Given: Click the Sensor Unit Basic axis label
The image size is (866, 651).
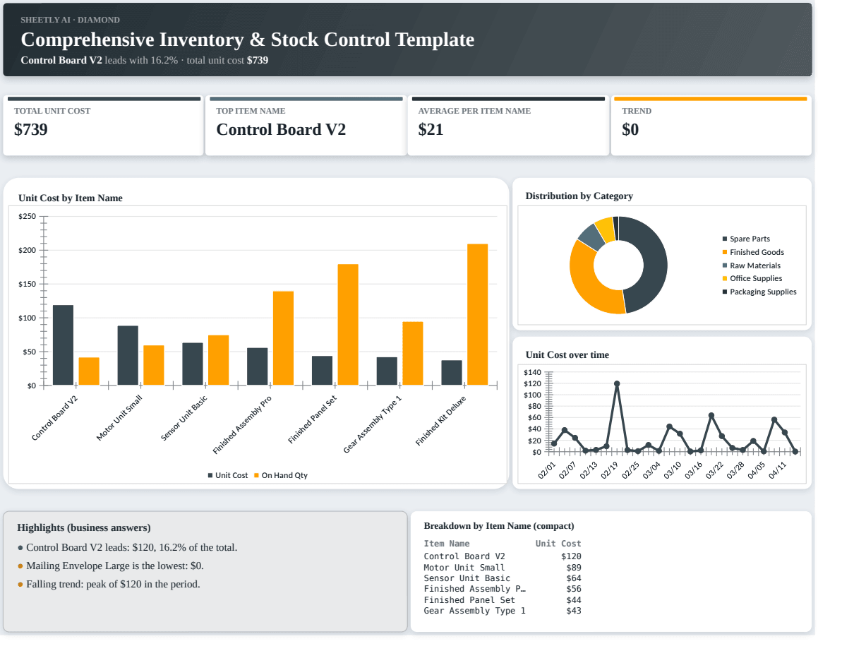Looking at the screenshot, I should 184,418.
